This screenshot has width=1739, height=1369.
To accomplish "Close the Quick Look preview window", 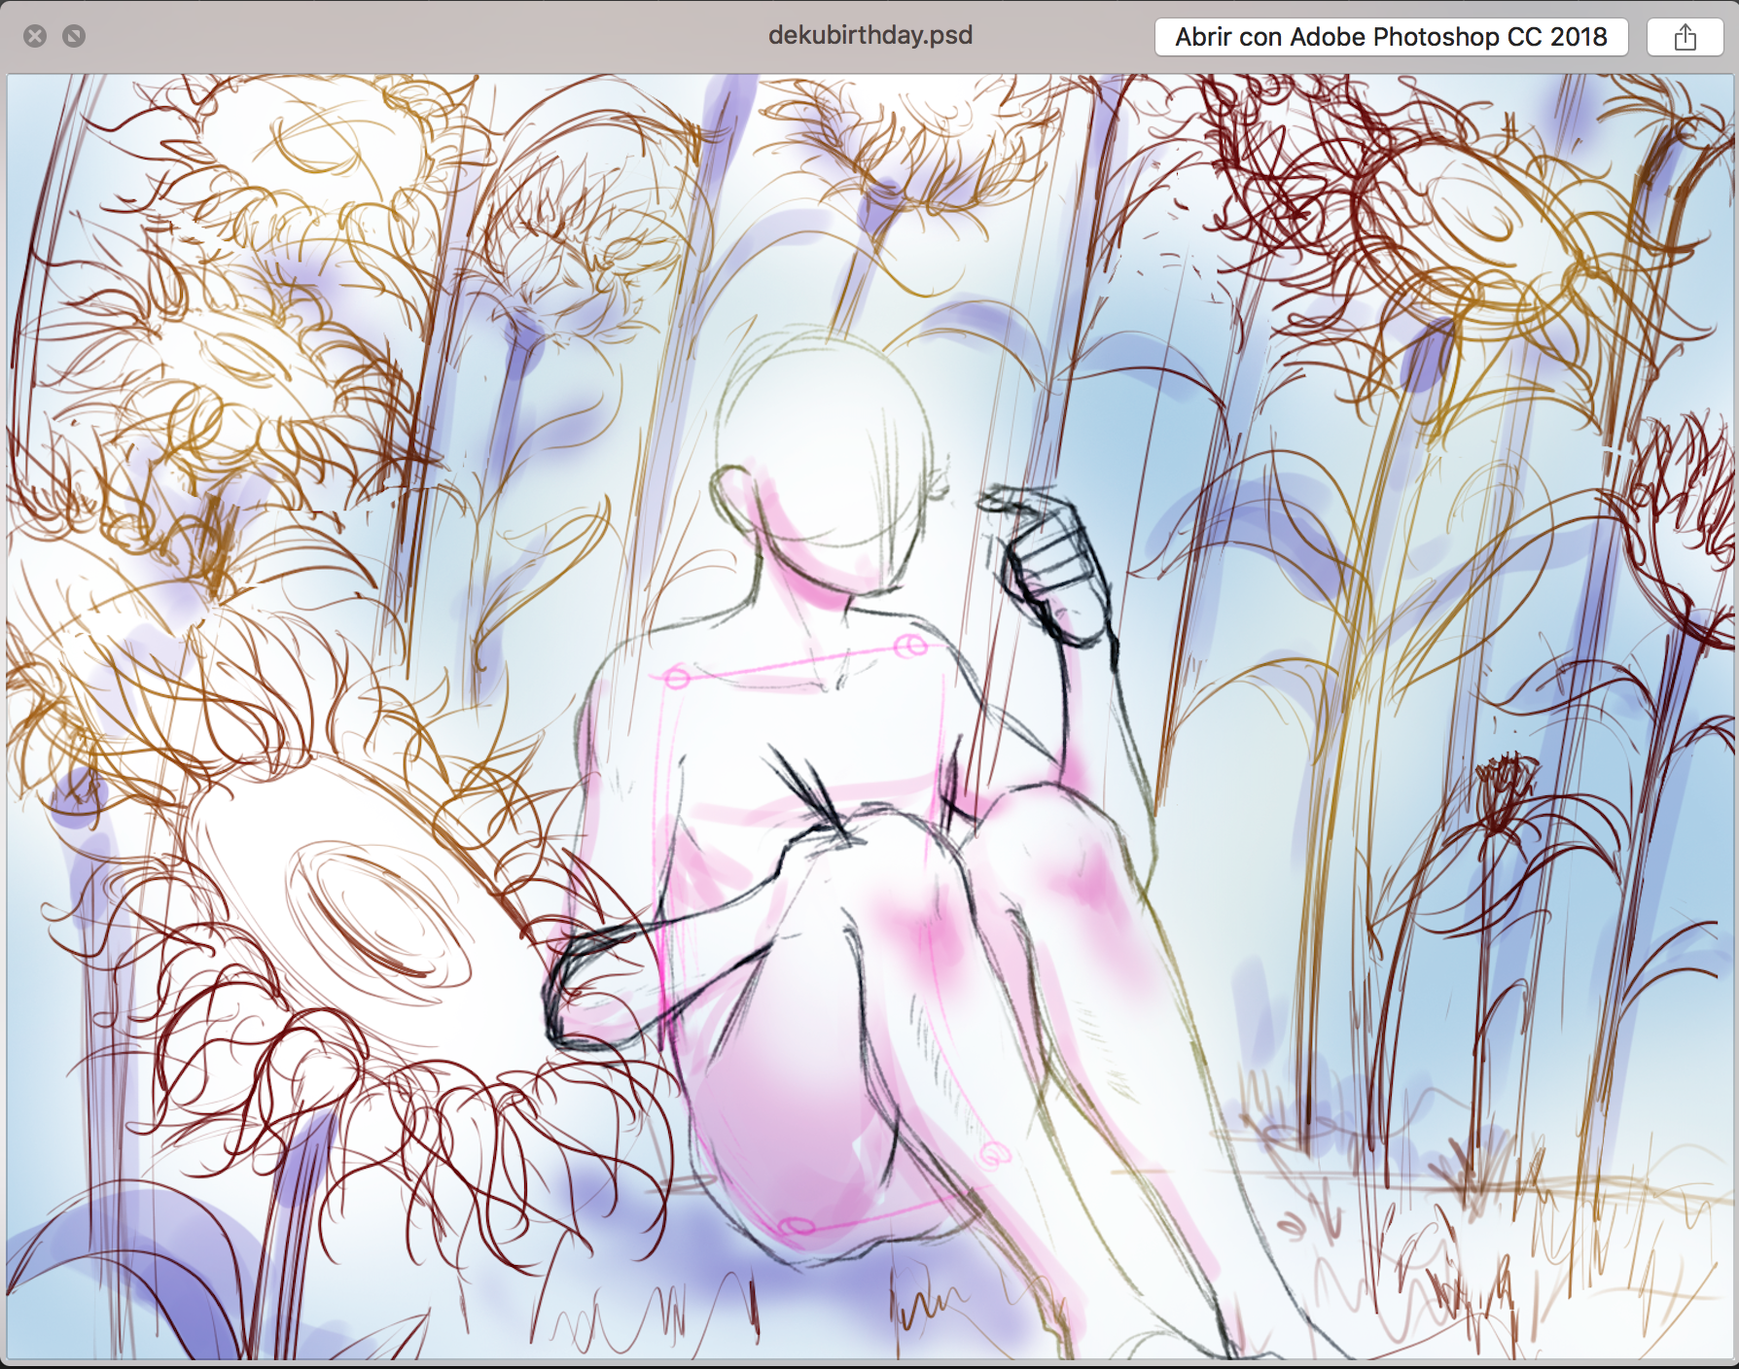I will (x=35, y=36).
